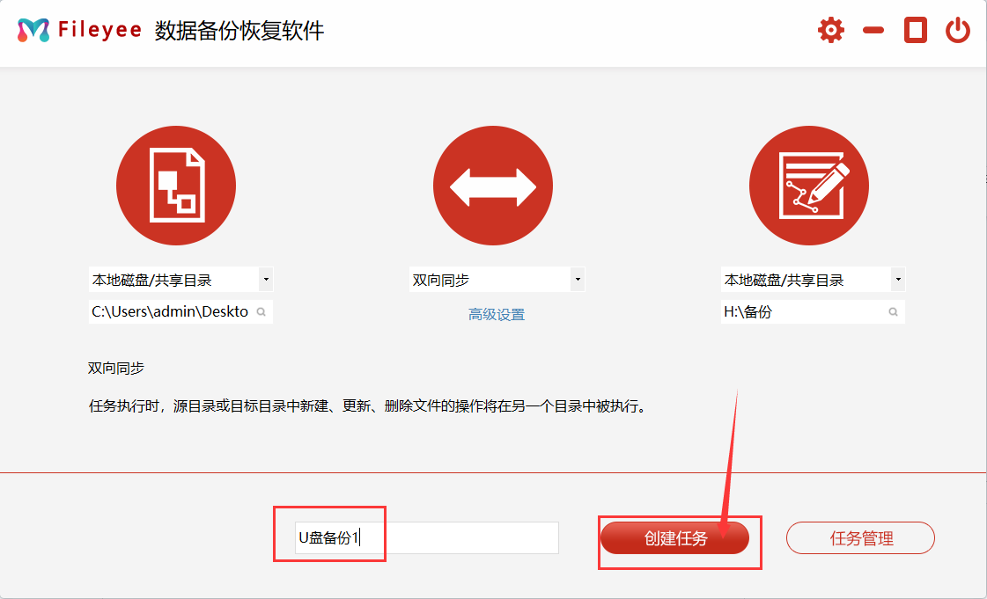
Task: Open 任务管理 task management
Action: 860,538
